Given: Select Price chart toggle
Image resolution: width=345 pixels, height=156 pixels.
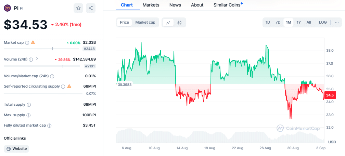Looking at the screenshot, I should 124,23.
